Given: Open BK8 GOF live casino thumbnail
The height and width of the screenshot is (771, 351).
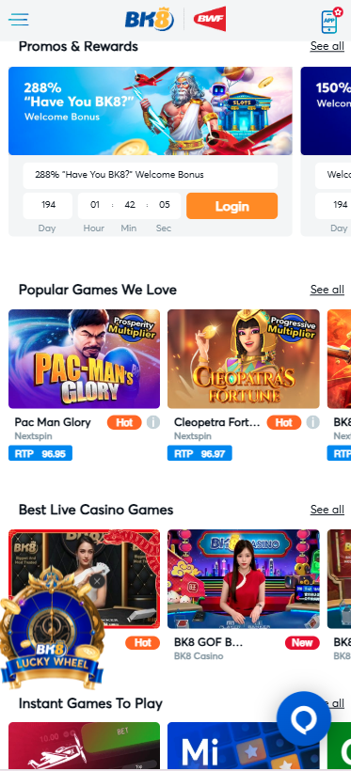Looking at the screenshot, I should pos(243,579).
